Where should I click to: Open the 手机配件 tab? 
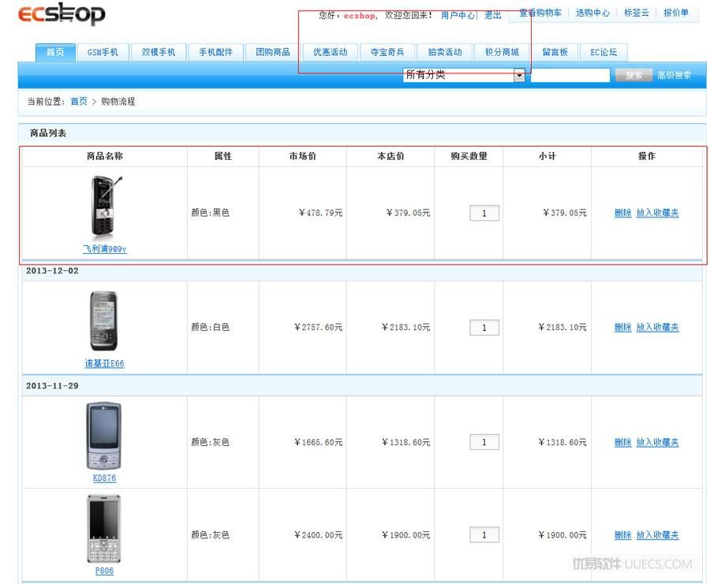click(215, 53)
